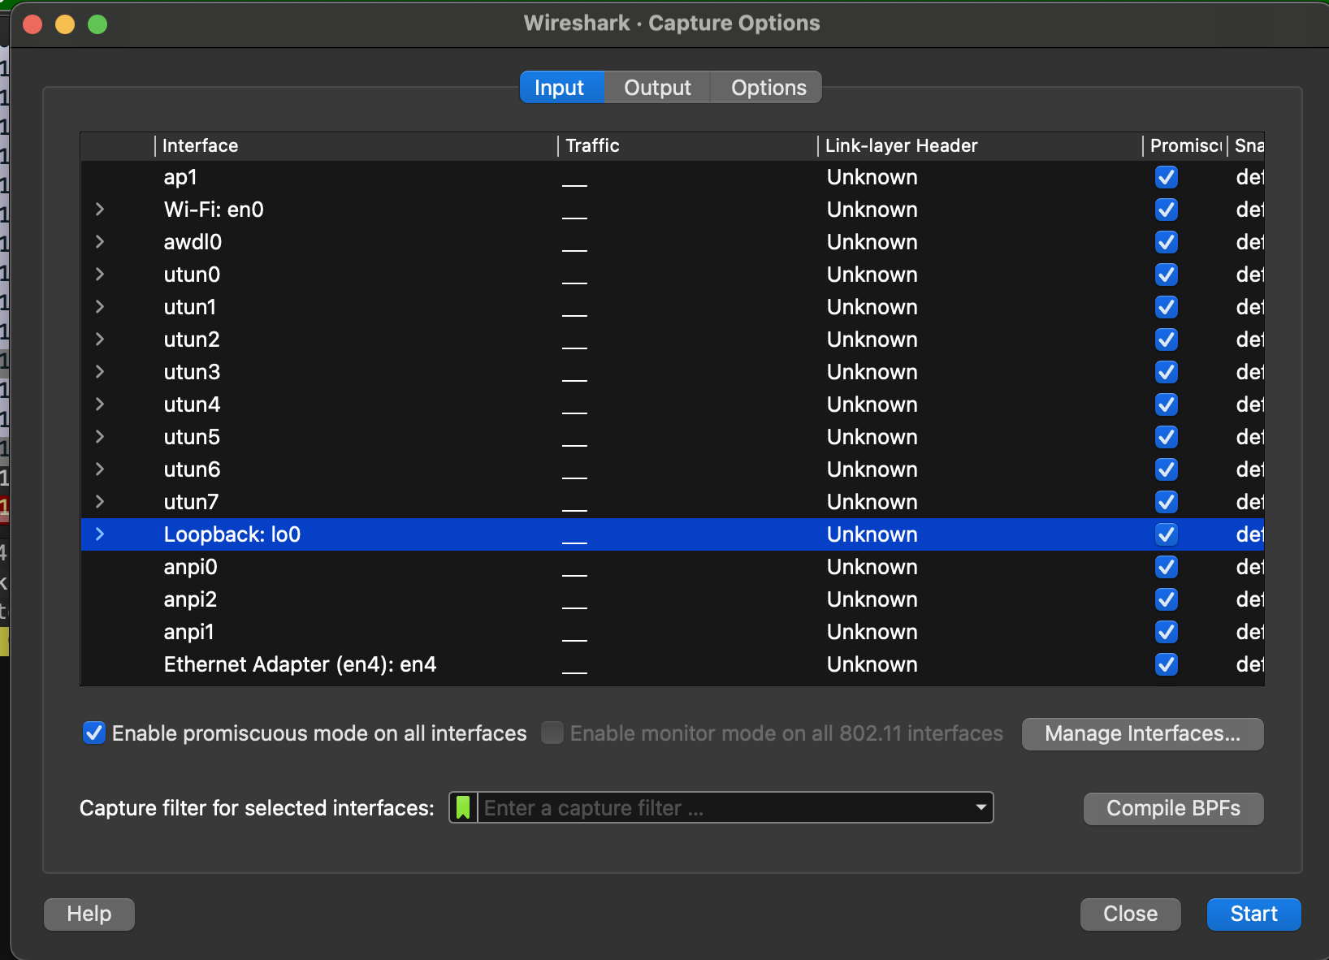Toggle promiscuous checkbox for awdl0
The image size is (1329, 960).
(1167, 242)
